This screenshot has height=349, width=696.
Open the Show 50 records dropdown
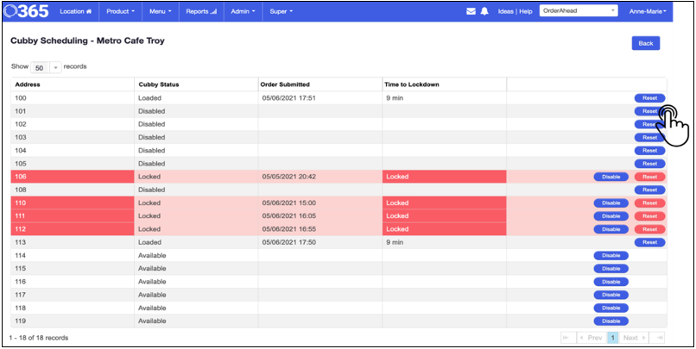pos(45,68)
